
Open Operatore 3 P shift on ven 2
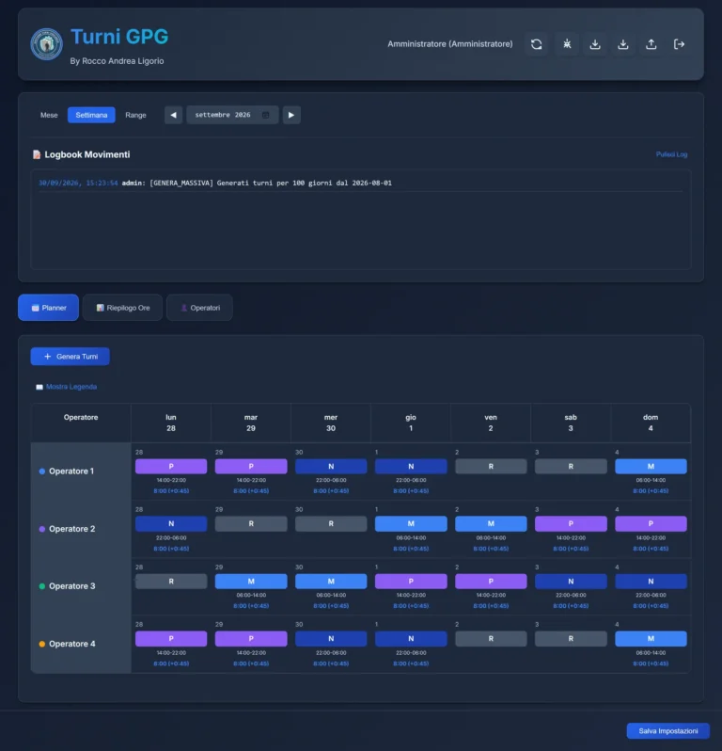point(491,581)
